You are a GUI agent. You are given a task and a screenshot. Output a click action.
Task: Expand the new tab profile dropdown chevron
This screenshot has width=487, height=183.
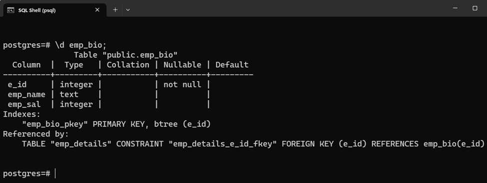click(128, 10)
